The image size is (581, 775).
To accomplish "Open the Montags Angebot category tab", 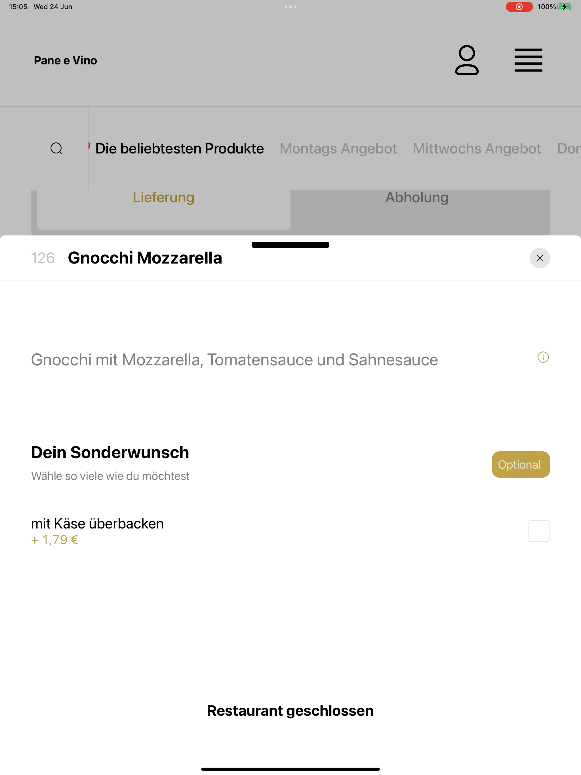I will [x=338, y=149].
